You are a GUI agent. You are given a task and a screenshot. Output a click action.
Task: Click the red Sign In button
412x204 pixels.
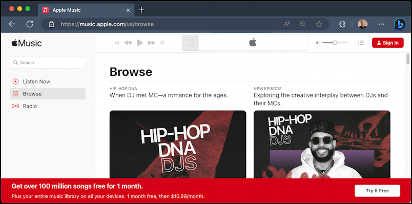click(387, 43)
